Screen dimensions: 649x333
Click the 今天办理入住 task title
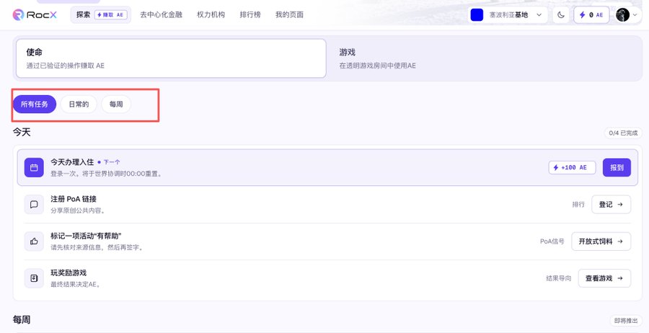point(72,162)
